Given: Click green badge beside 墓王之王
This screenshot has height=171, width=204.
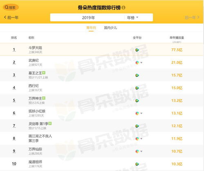Looking at the screenshot, I should tap(44, 73).
